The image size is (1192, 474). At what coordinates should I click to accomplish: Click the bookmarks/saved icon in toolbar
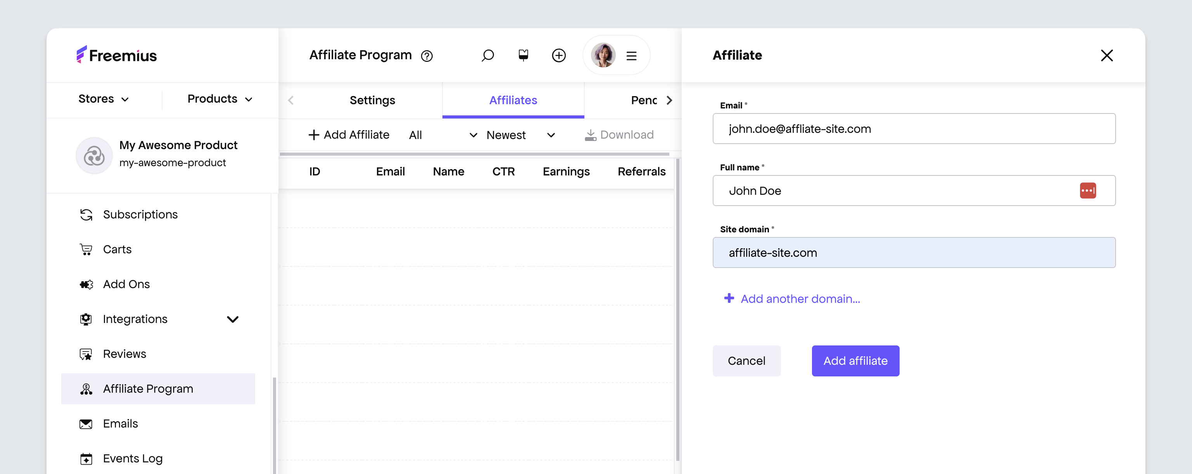523,55
